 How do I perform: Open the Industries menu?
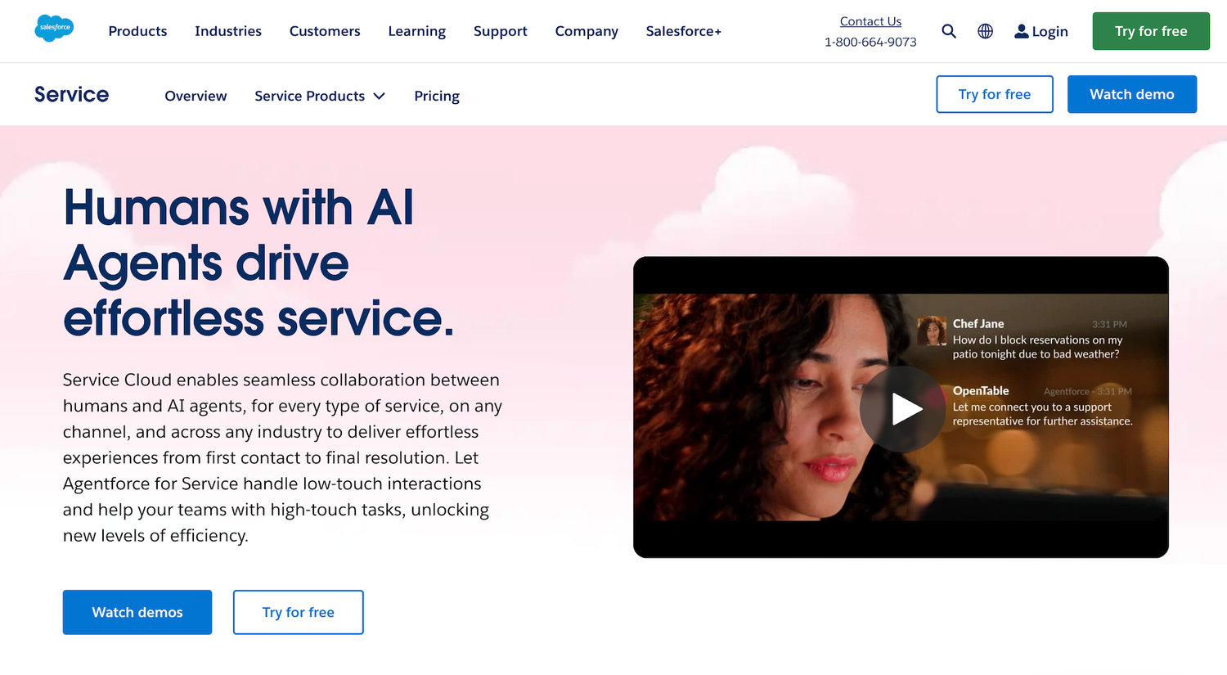(228, 31)
